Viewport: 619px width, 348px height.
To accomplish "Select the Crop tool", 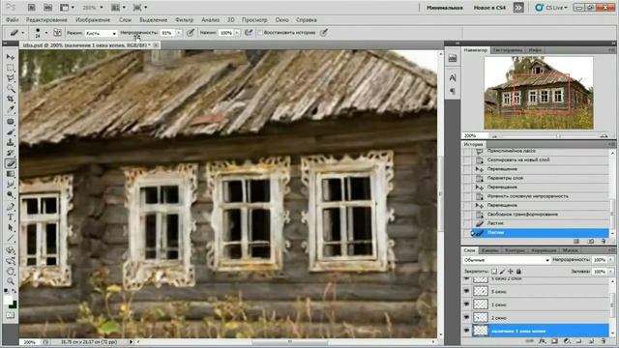I will tap(11, 99).
